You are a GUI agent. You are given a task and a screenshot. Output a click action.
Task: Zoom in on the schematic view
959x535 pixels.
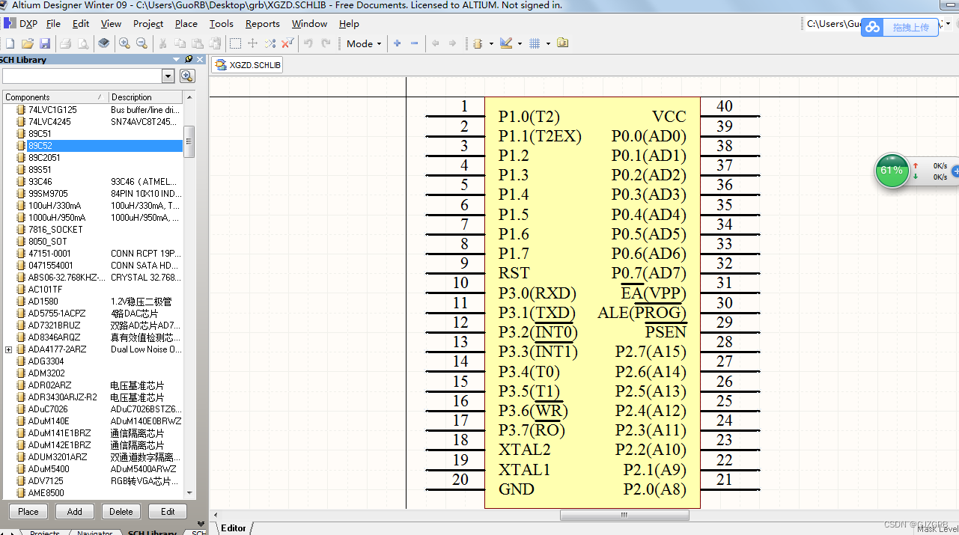(124, 43)
